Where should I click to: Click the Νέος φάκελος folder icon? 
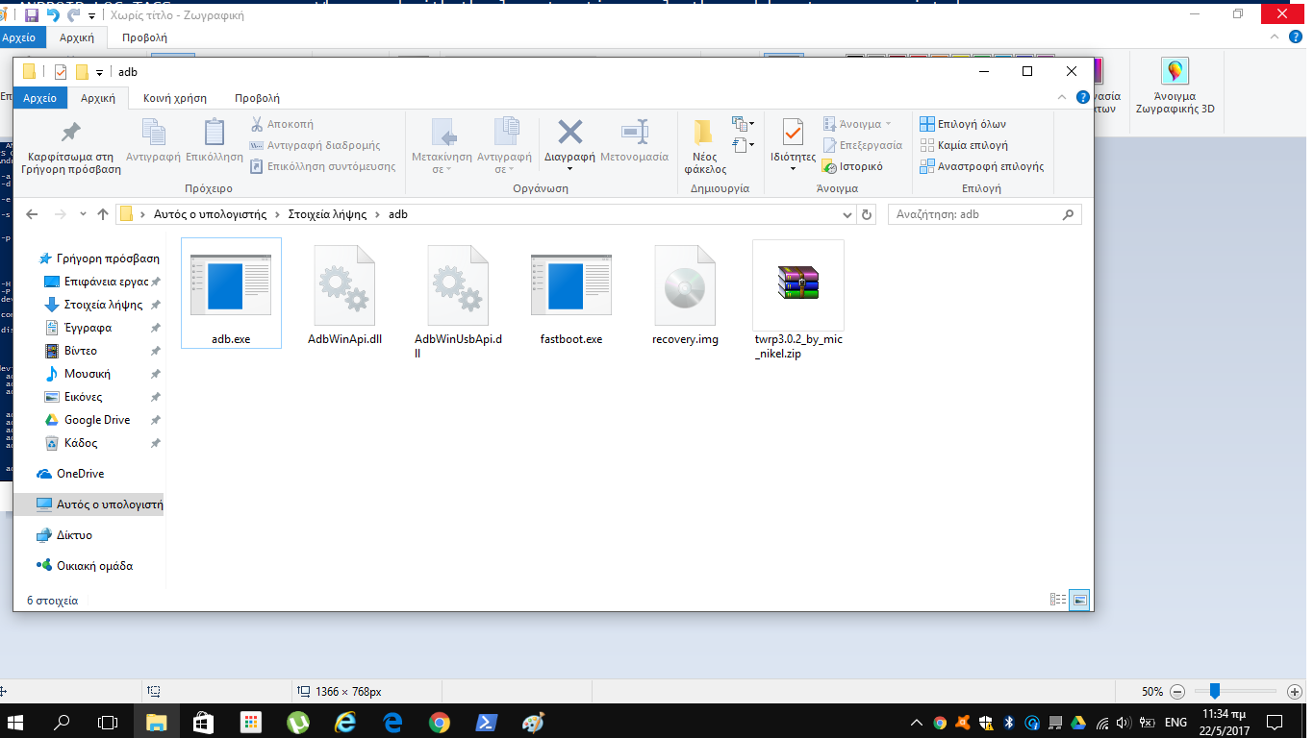[x=704, y=134]
